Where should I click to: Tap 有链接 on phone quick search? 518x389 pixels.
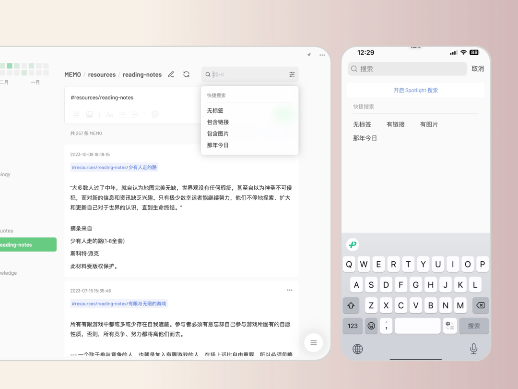pyautogui.click(x=395, y=124)
